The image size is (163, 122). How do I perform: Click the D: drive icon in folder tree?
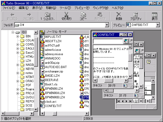(x=18, y=33)
